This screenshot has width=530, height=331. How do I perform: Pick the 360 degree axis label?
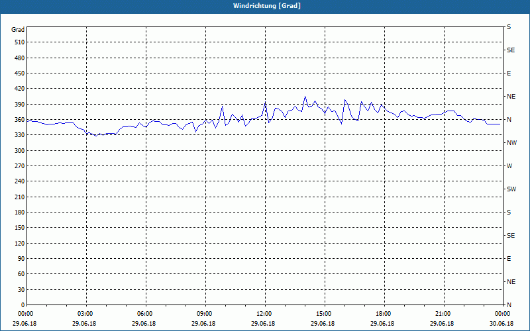click(20, 120)
